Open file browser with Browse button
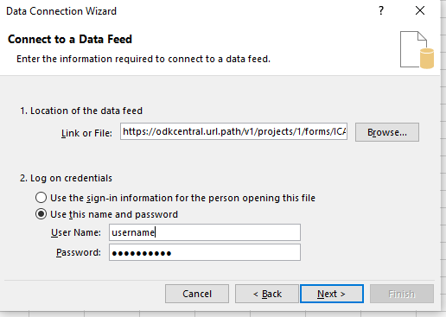This screenshot has width=446, height=317. pos(387,132)
